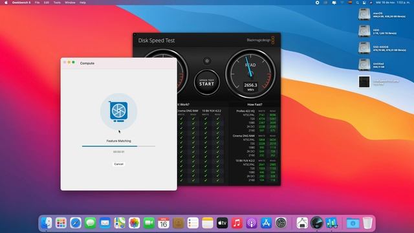
Task: Open Messages from the dock
Action: click(x=91, y=223)
